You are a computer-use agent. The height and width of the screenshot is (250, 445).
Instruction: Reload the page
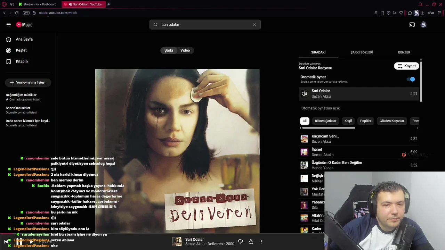tap(17, 13)
